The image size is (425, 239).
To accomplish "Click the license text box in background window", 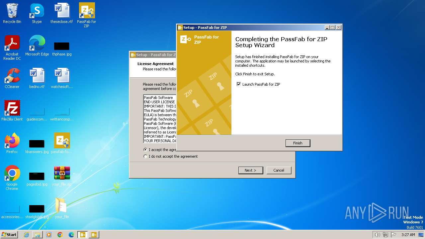I will (x=160, y=119).
